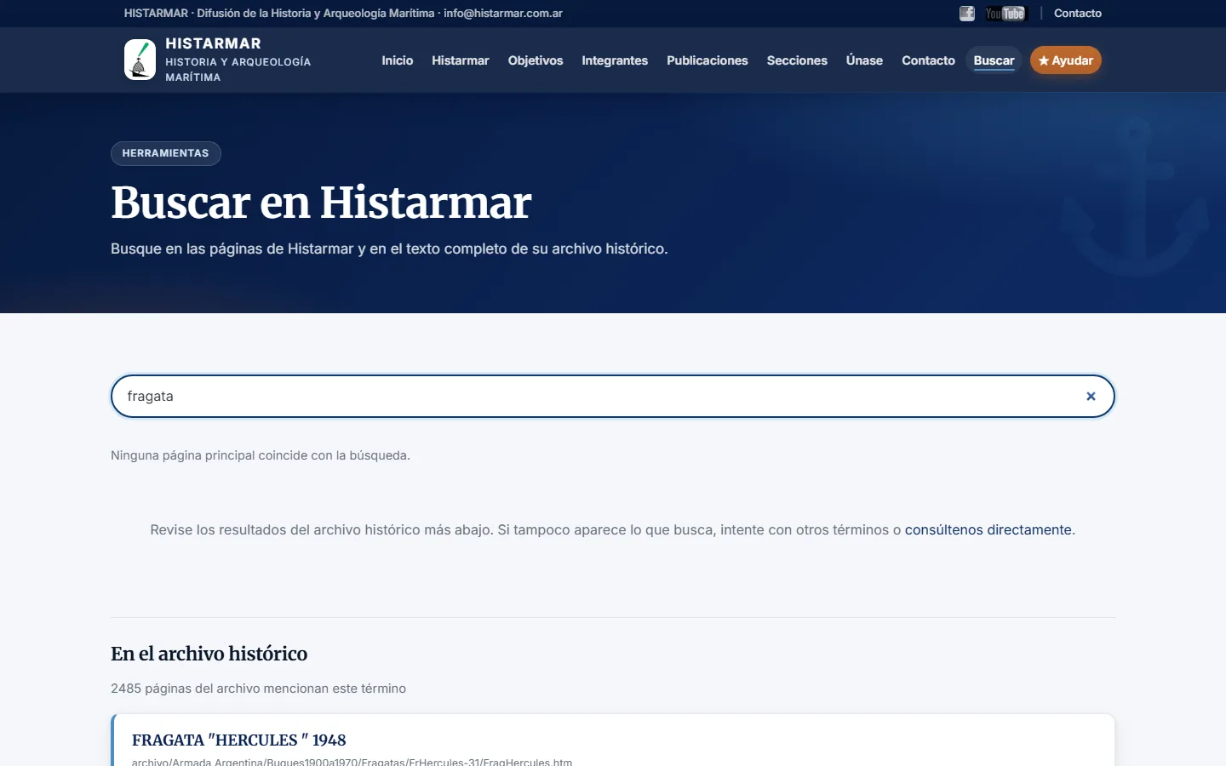The width and height of the screenshot is (1226, 766).
Task: Click the info@histarmar.com.ar header text
Action: 503,14
